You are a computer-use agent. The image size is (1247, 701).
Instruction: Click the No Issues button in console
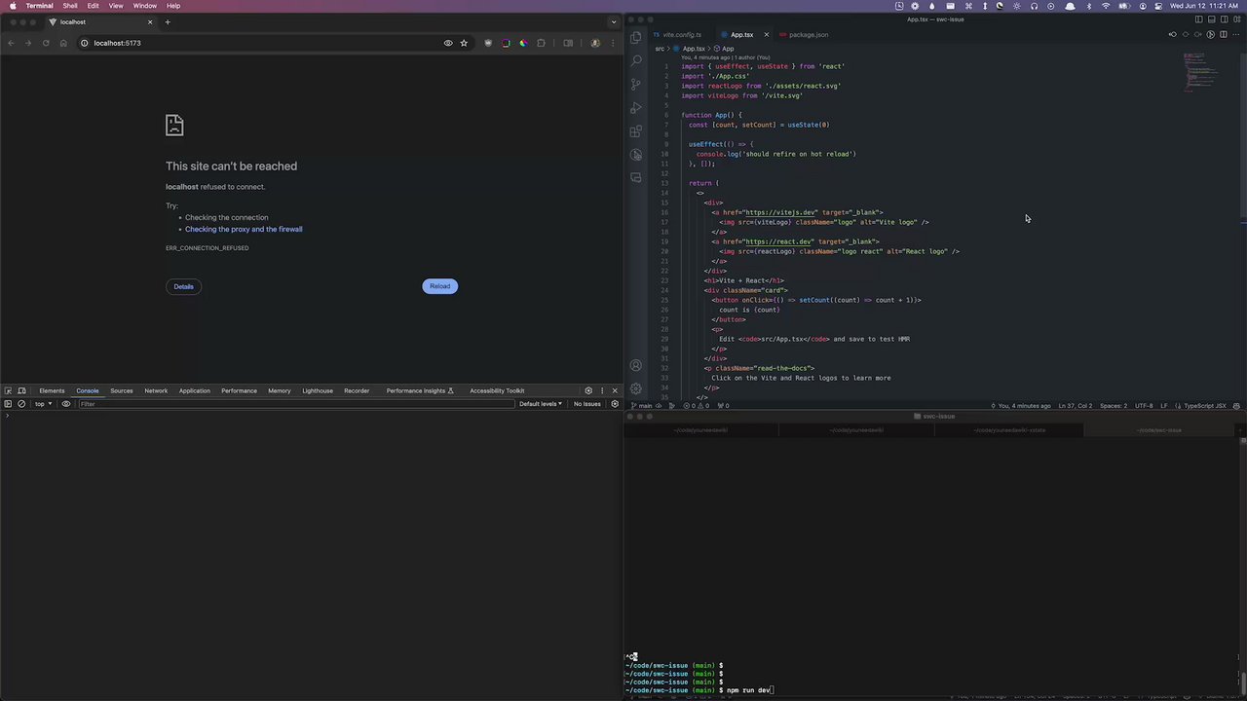[587, 404]
